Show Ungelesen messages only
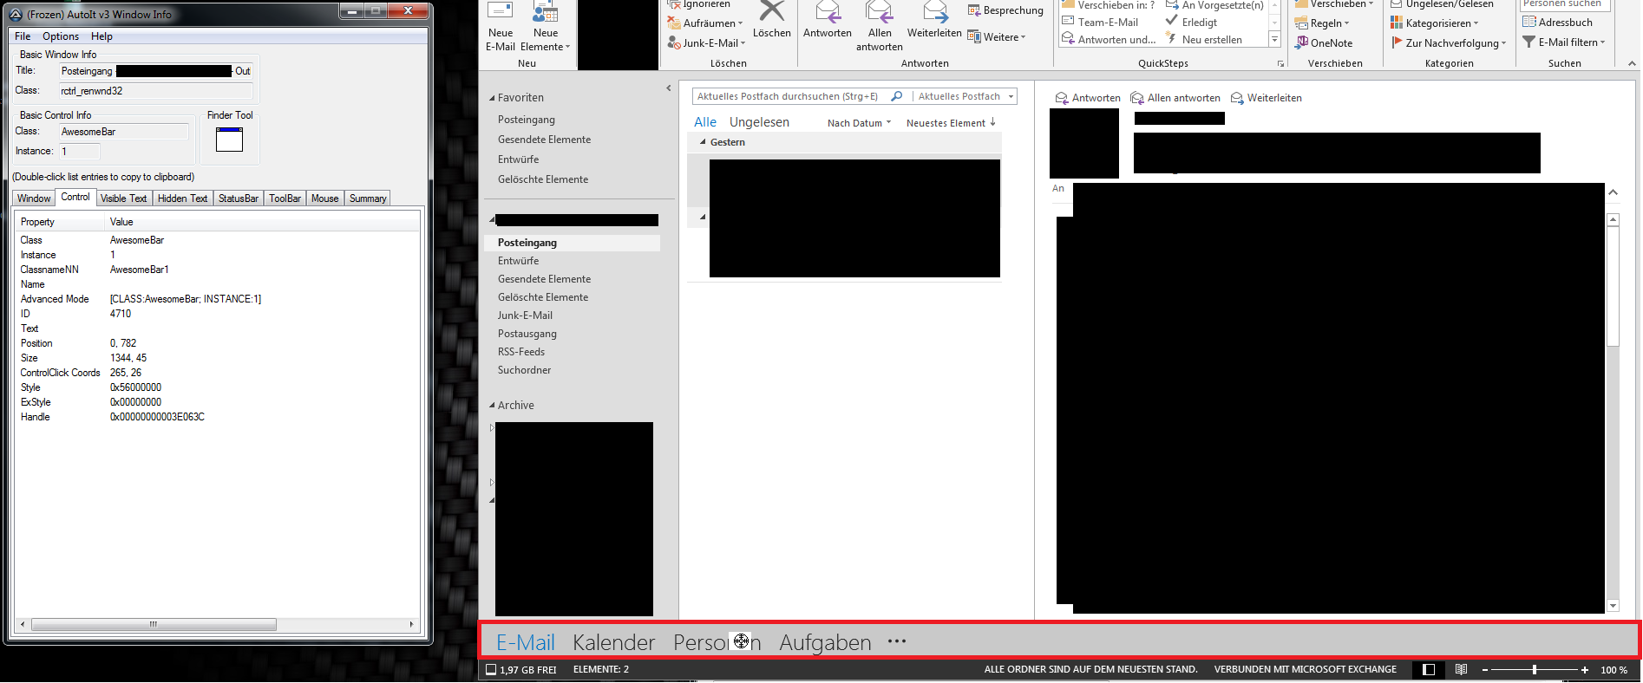 [x=759, y=122]
